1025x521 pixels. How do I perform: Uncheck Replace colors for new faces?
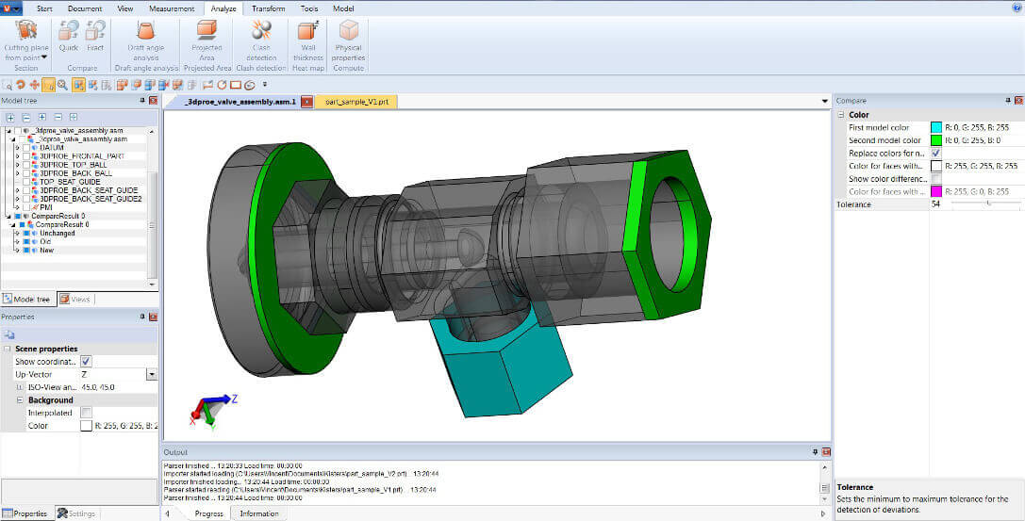[936, 153]
